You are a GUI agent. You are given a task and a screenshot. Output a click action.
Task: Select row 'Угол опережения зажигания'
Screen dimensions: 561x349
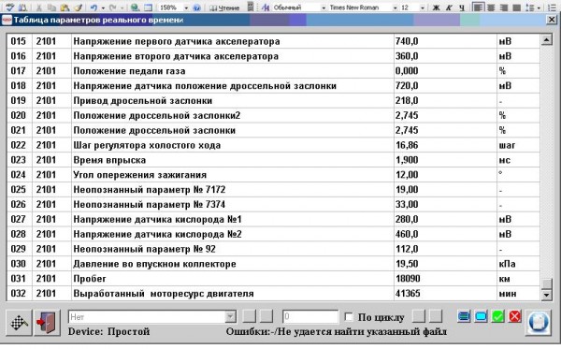tap(273, 175)
